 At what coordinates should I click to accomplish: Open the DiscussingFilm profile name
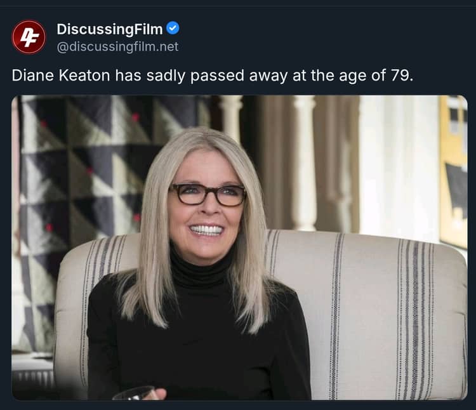(110, 29)
